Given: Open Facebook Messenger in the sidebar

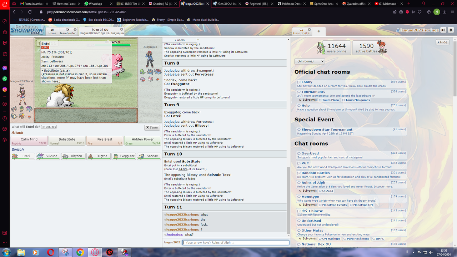Looking at the screenshot, I should 5,68.
